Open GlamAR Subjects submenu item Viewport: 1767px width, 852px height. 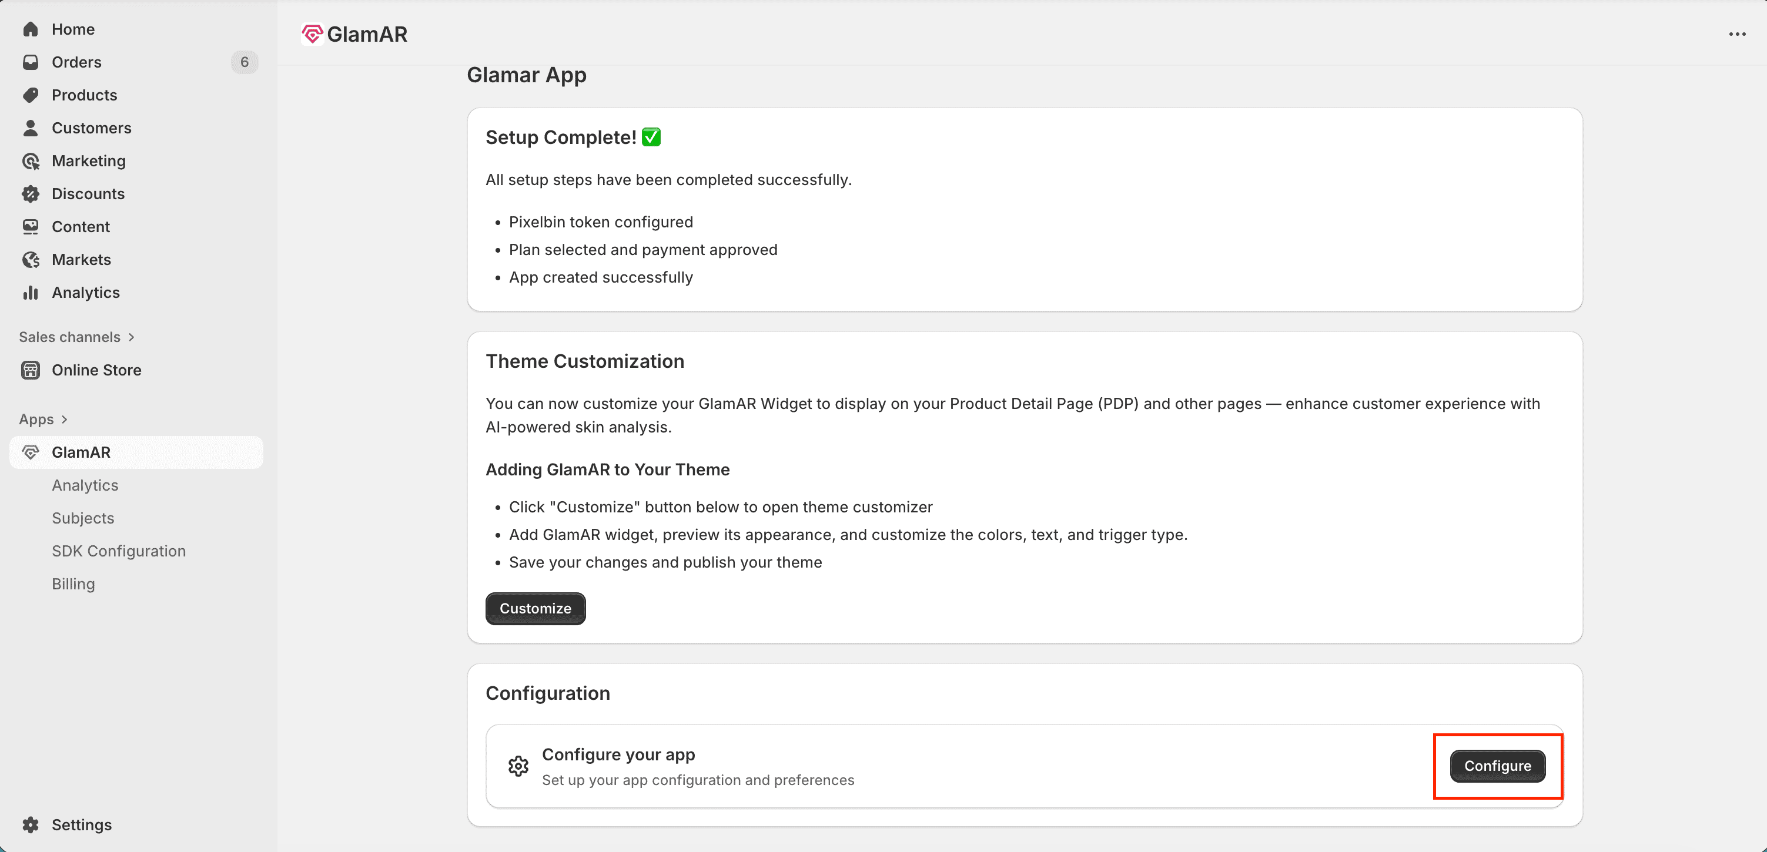click(x=83, y=518)
